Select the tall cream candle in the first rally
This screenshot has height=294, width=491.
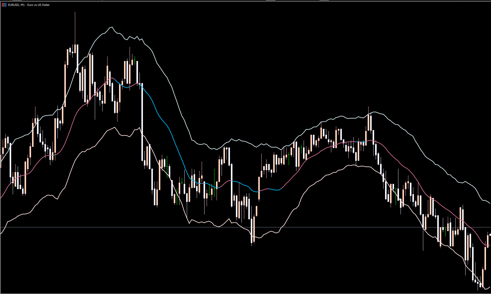65,86
